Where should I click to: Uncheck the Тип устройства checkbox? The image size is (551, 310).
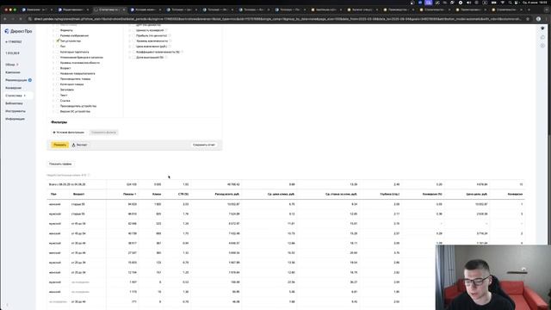(58, 40)
